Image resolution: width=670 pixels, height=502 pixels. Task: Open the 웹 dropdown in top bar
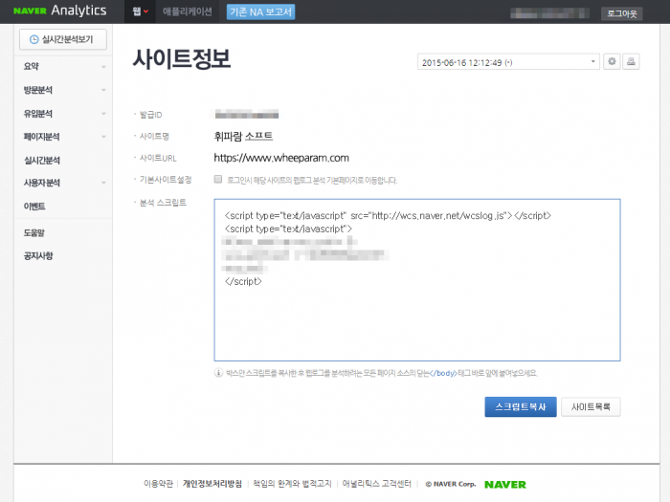tap(140, 11)
